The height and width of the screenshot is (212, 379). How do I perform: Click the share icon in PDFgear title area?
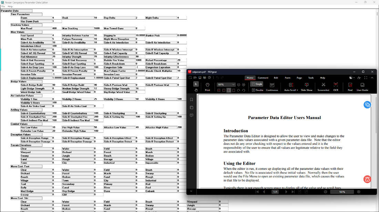359,78
